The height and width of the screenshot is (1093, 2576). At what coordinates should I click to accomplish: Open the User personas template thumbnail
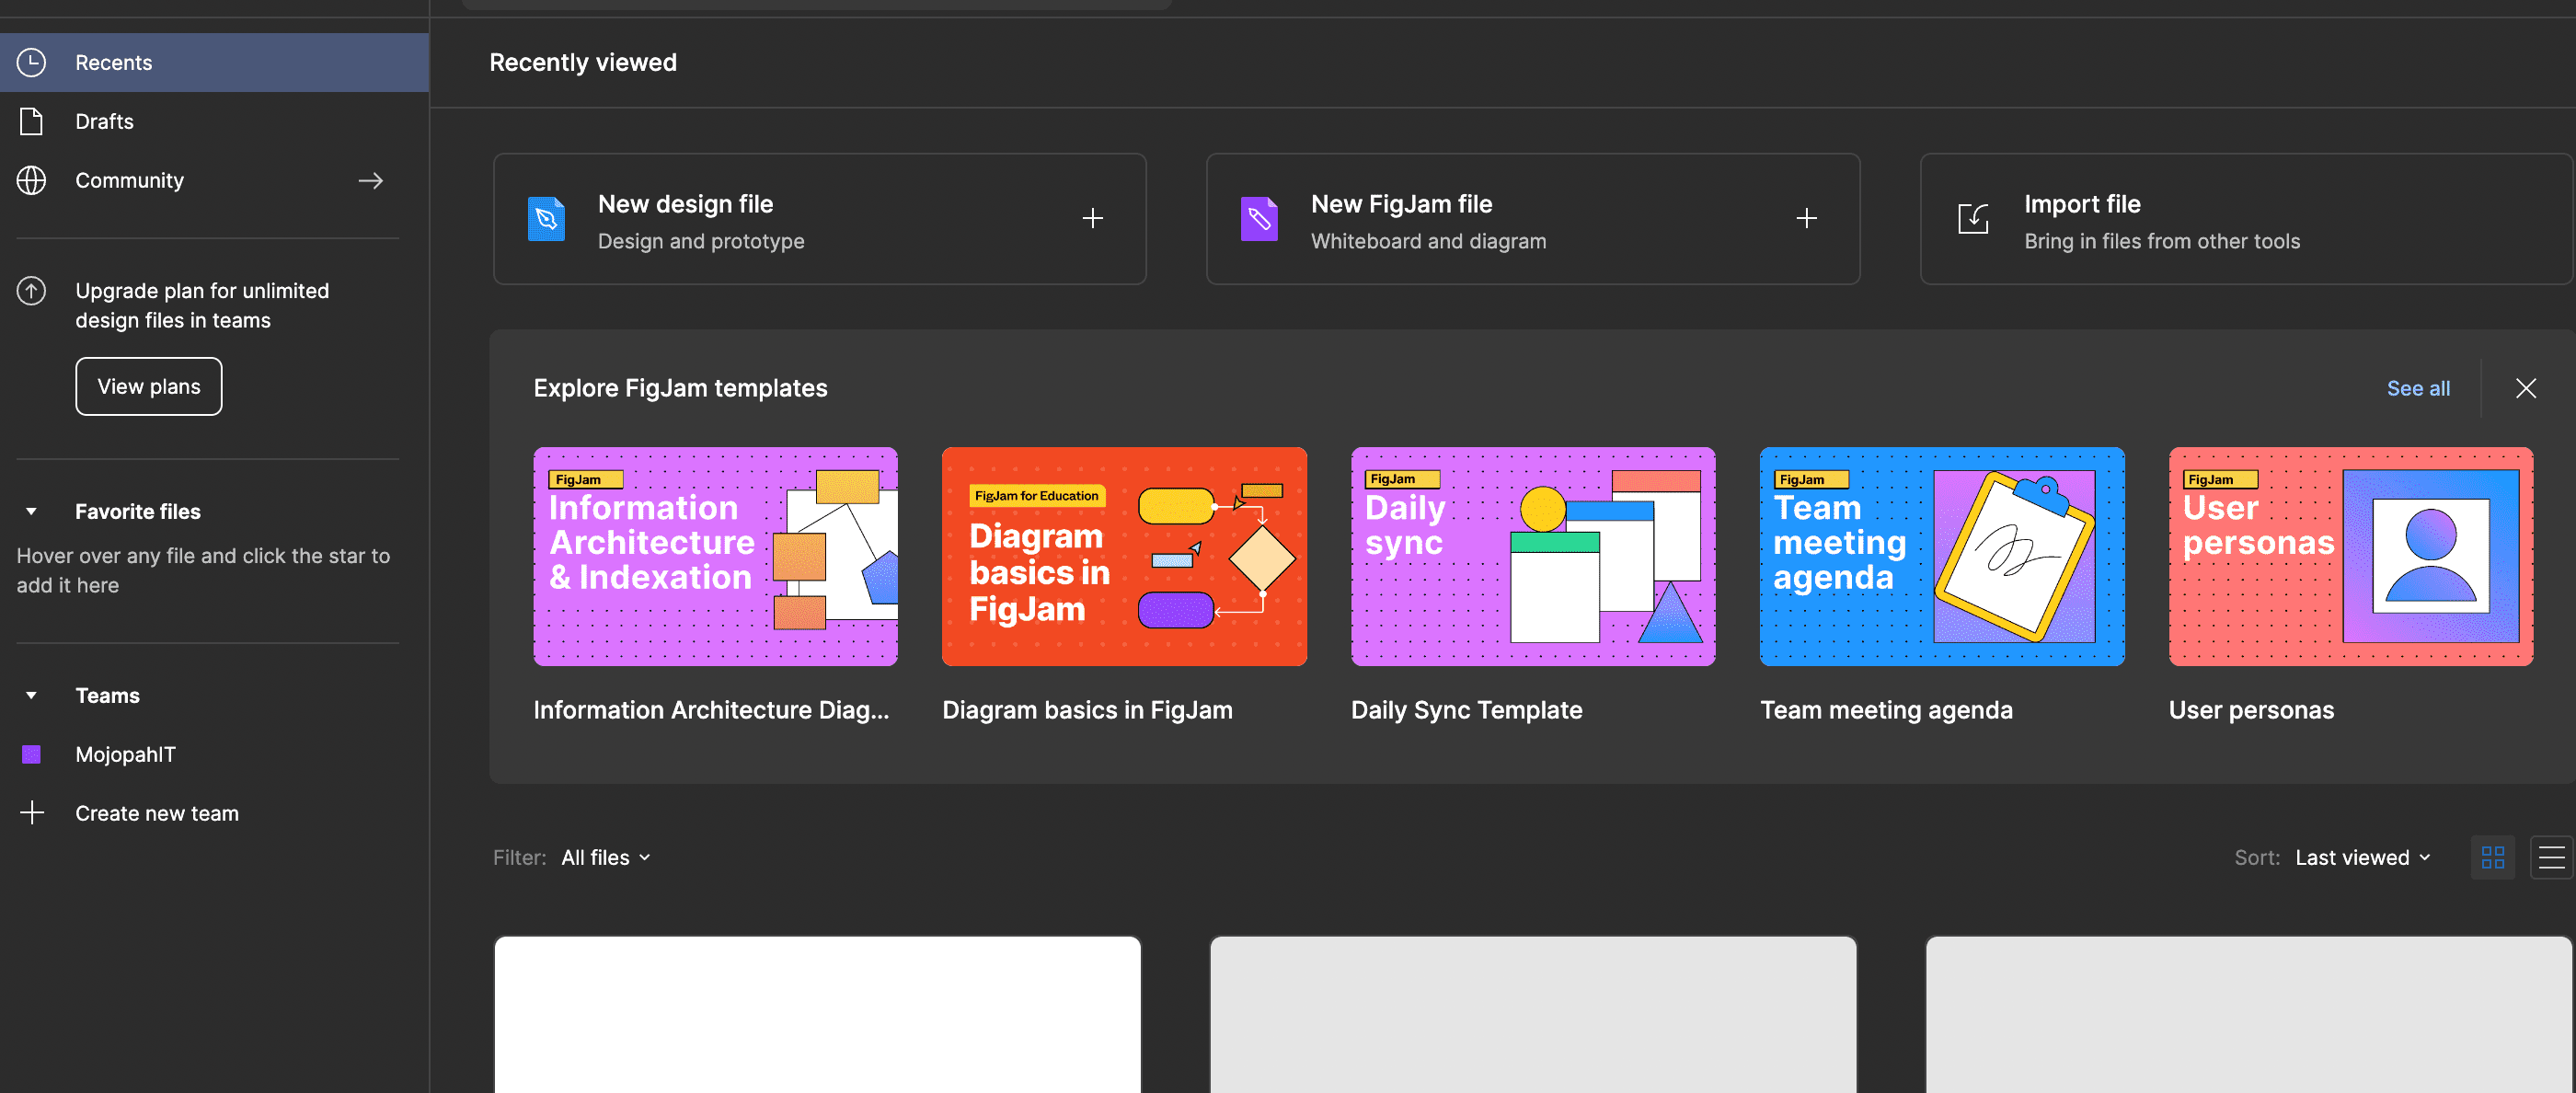tap(2351, 556)
